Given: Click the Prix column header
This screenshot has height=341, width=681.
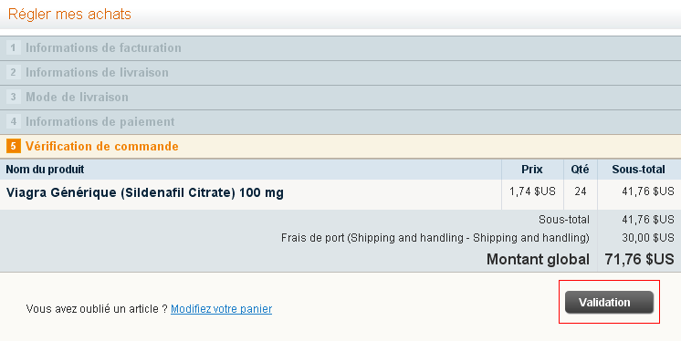Looking at the screenshot, I should [532, 170].
